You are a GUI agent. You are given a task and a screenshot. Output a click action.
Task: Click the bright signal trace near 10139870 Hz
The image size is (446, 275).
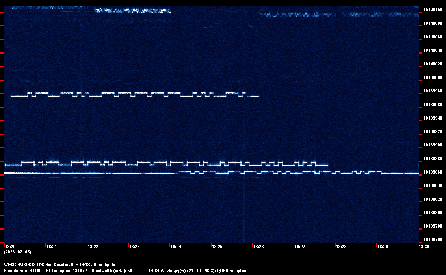coord(158,163)
